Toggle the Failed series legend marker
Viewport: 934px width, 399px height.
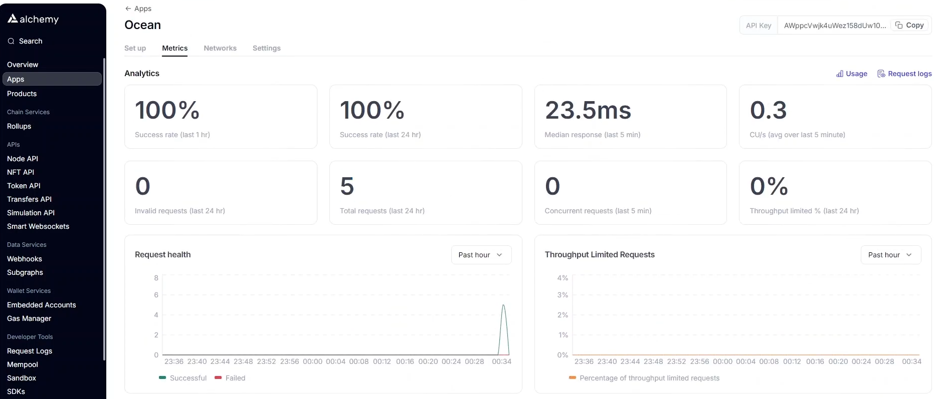pyautogui.click(x=218, y=377)
